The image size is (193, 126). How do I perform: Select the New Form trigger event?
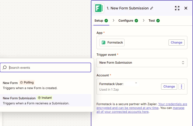click(x=45, y=85)
